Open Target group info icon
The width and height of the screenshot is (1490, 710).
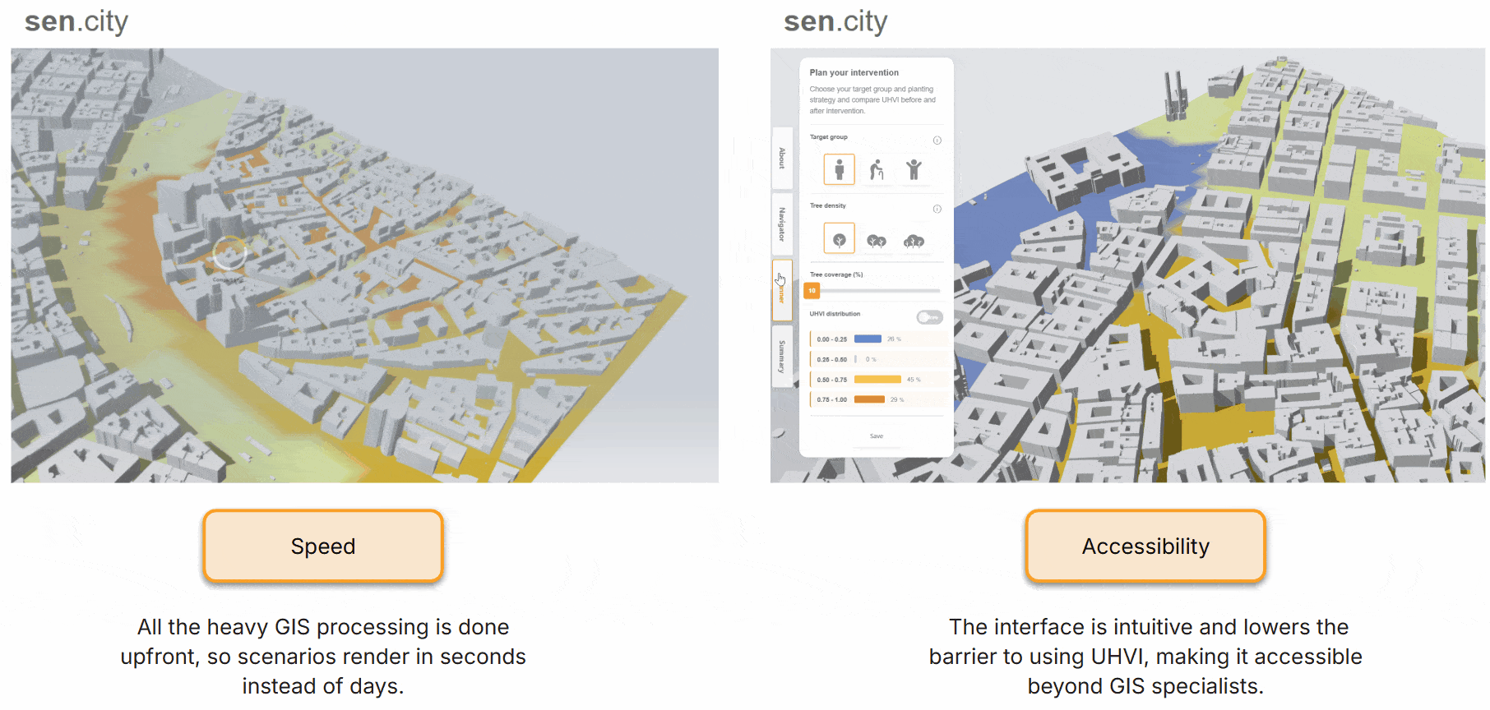(x=937, y=141)
